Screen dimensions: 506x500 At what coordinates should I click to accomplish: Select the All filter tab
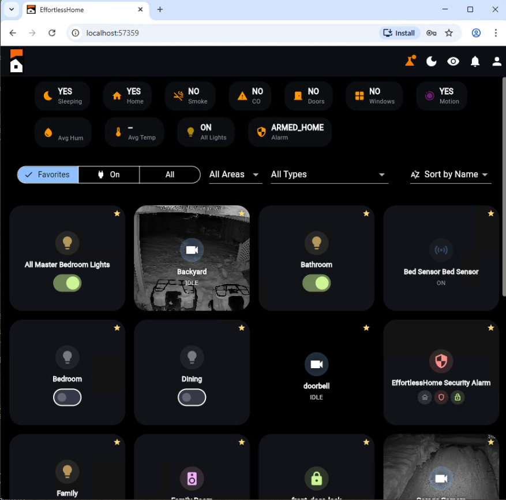170,175
